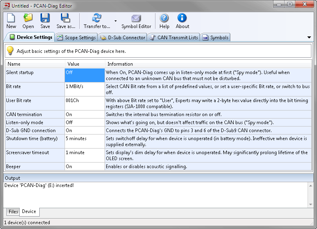Screen dimensions: 317x229
Task: Switch to the Scope Settings tab
Action: [x=77, y=38]
